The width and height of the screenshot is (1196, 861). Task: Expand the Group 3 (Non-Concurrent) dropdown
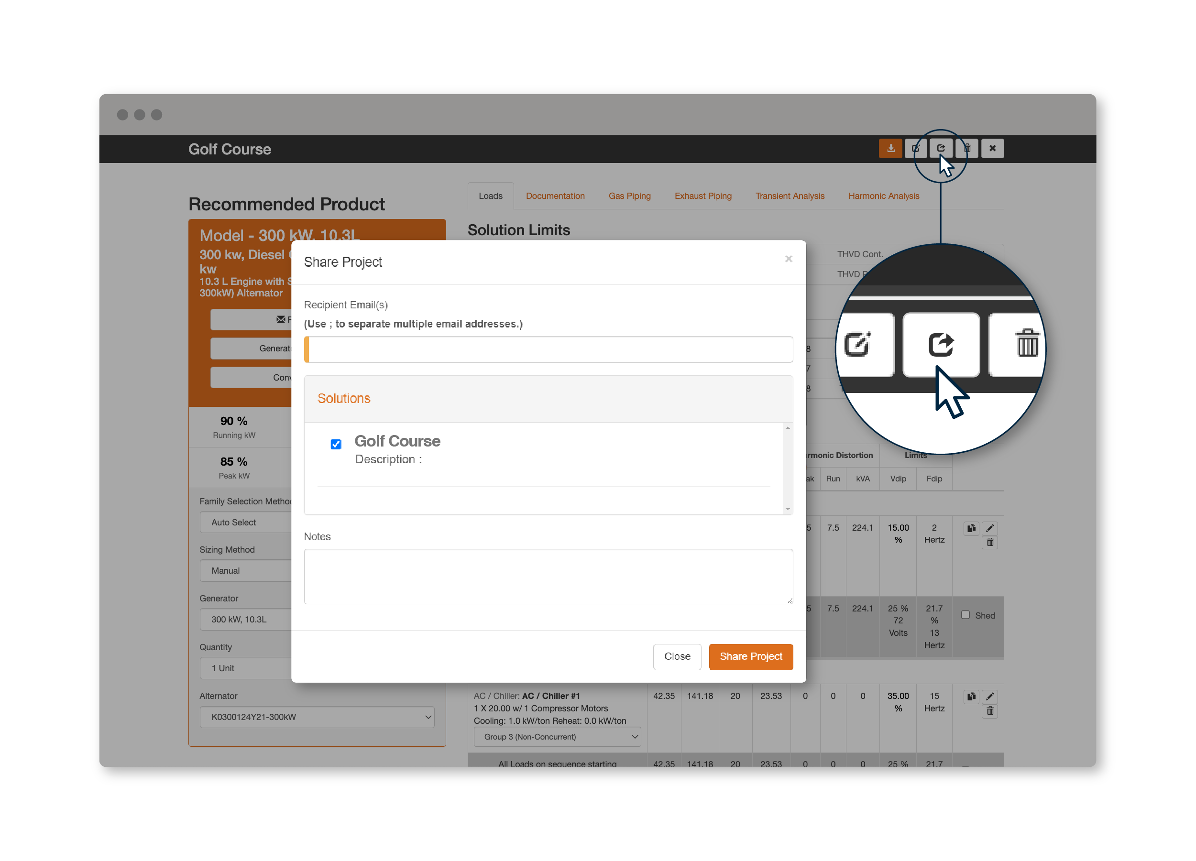point(557,737)
